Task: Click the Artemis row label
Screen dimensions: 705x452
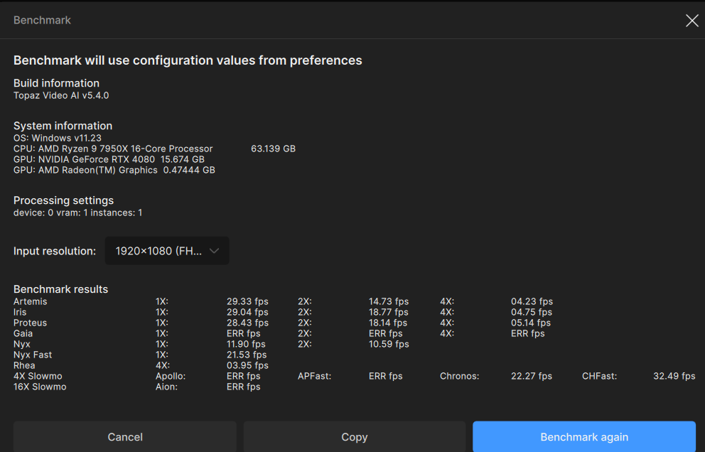Action: pyautogui.click(x=30, y=301)
